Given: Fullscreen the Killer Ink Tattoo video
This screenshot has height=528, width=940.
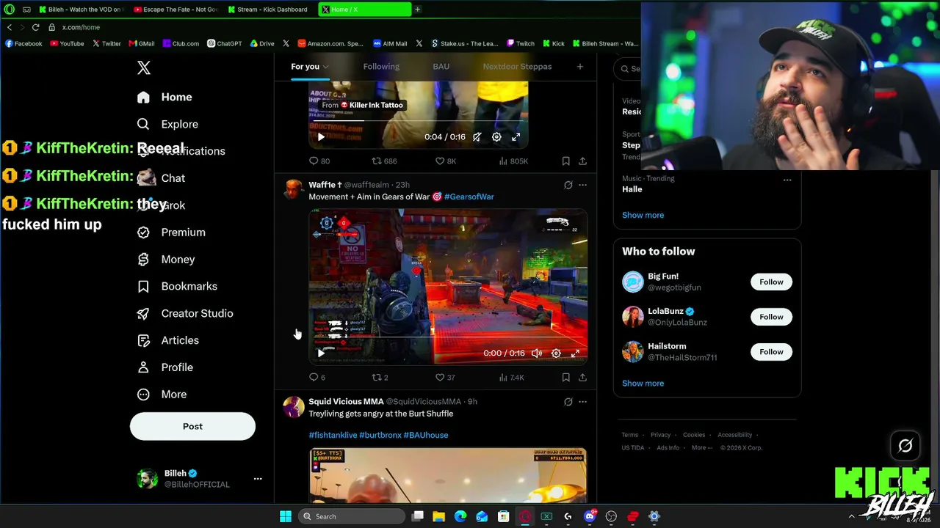Looking at the screenshot, I should tap(516, 137).
